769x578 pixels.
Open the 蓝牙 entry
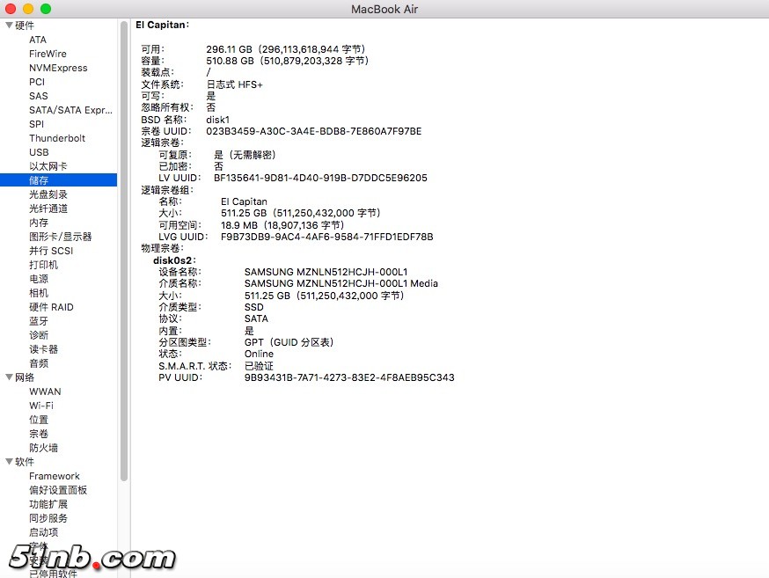[39, 321]
